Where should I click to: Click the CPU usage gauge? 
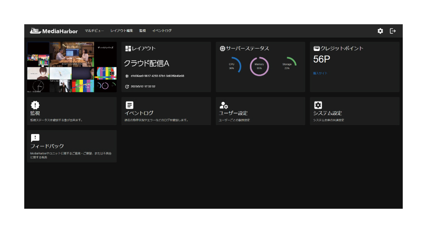(x=232, y=66)
